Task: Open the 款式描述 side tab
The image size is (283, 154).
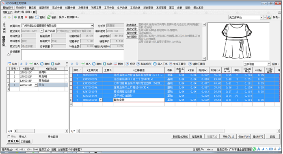Action: pyautogui.click(x=131, y=25)
